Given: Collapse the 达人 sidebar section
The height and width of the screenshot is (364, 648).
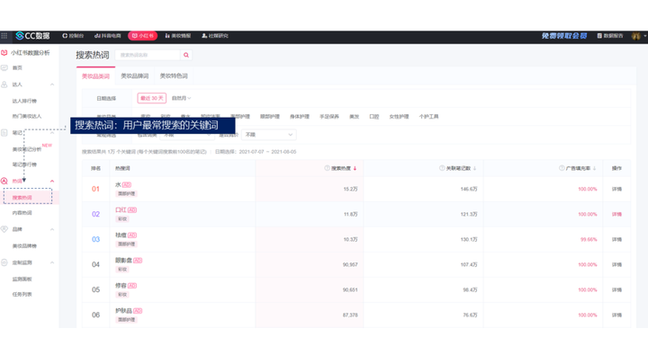Looking at the screenshot, I should 52,84.
